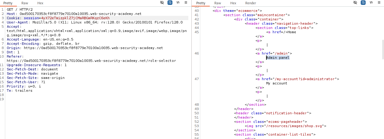Toggle the \n non-printable characters in response pane
This screenshot has width=384, height=139.
(371, 3)
